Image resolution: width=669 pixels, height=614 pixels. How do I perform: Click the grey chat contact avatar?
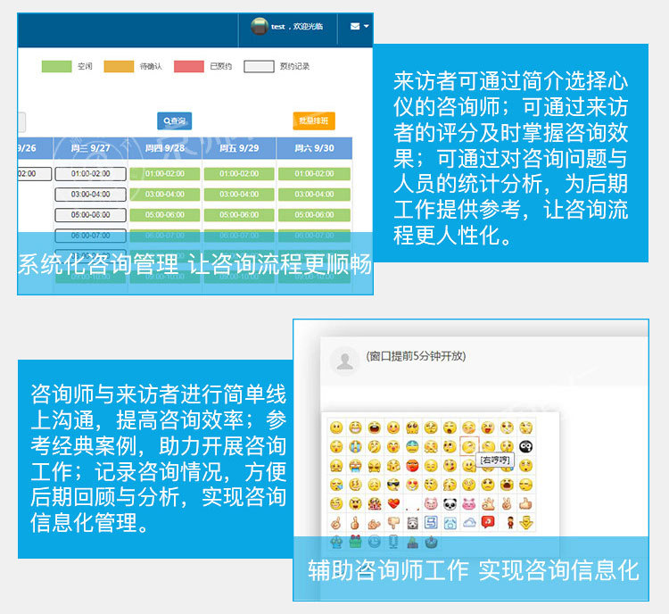pos(344,361)
